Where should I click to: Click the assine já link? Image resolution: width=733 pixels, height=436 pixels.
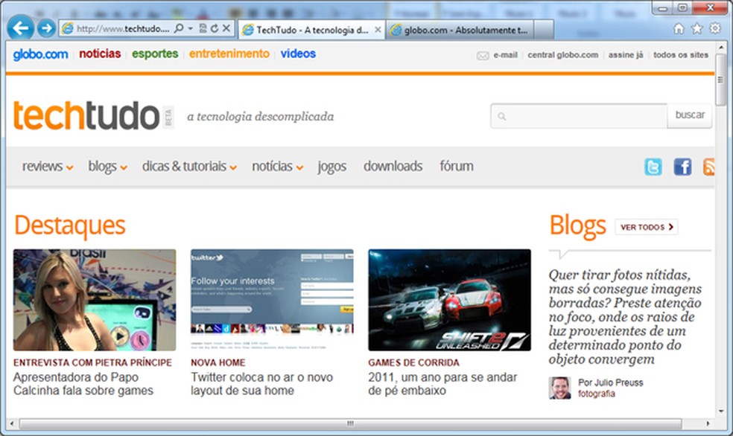[626, 55]
